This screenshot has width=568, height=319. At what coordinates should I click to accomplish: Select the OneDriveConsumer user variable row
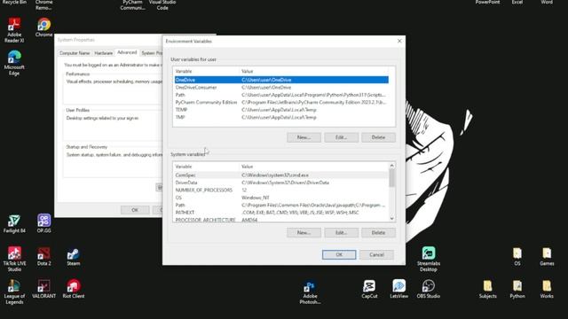pos(281,88)
